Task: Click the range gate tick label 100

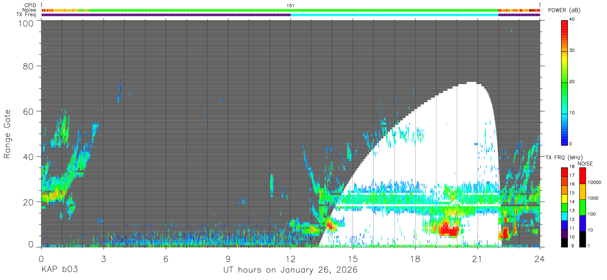Action: (x=27, y=23)
